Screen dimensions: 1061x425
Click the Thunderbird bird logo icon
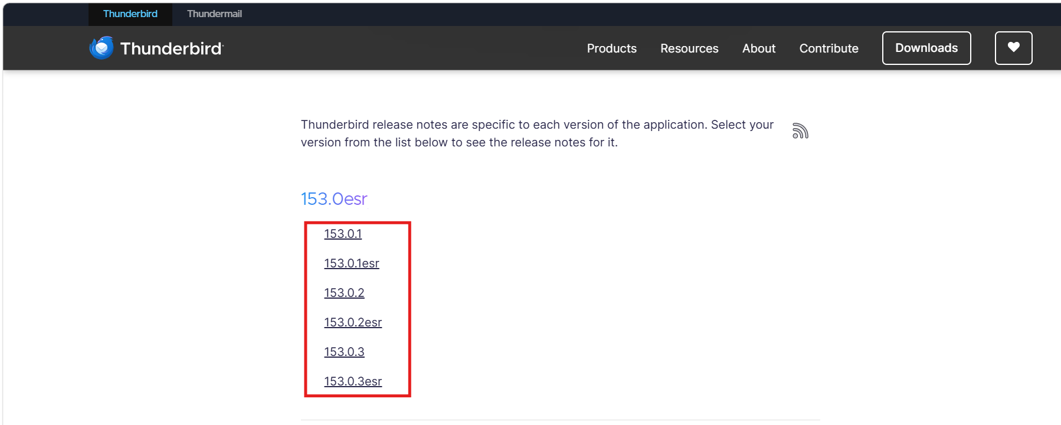[101, 48]
